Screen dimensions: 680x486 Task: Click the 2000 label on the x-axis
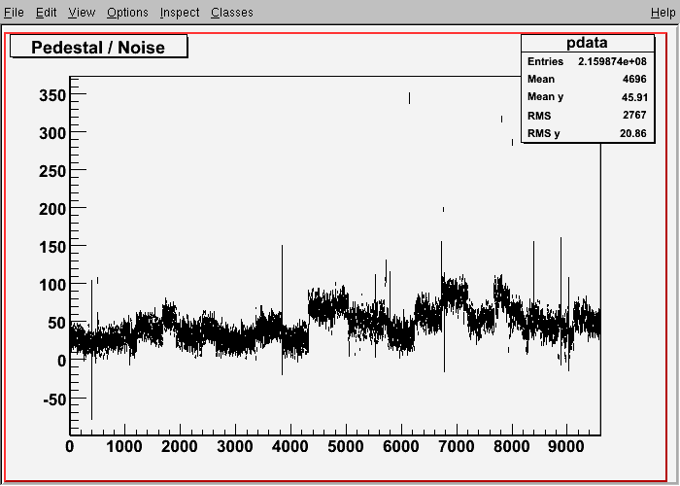pyautogui.click(x=179, y=446)
